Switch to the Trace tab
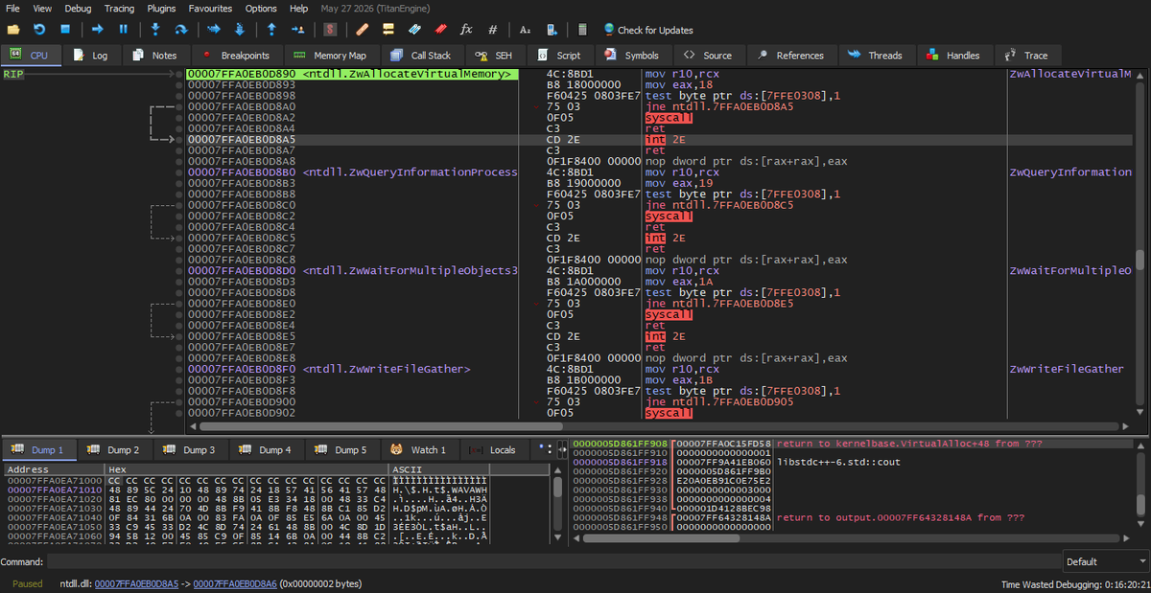The height and width of the screenshot is (593, 1151). [x=1026, y=56]
